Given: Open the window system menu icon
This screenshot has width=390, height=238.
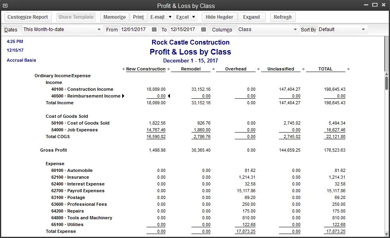Looking at the screenshot, I should click(x=5, y=6).
